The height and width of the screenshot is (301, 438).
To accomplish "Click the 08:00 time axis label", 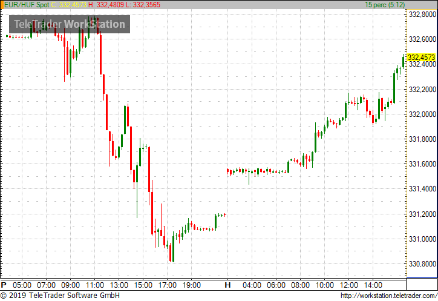I will 300,285.
